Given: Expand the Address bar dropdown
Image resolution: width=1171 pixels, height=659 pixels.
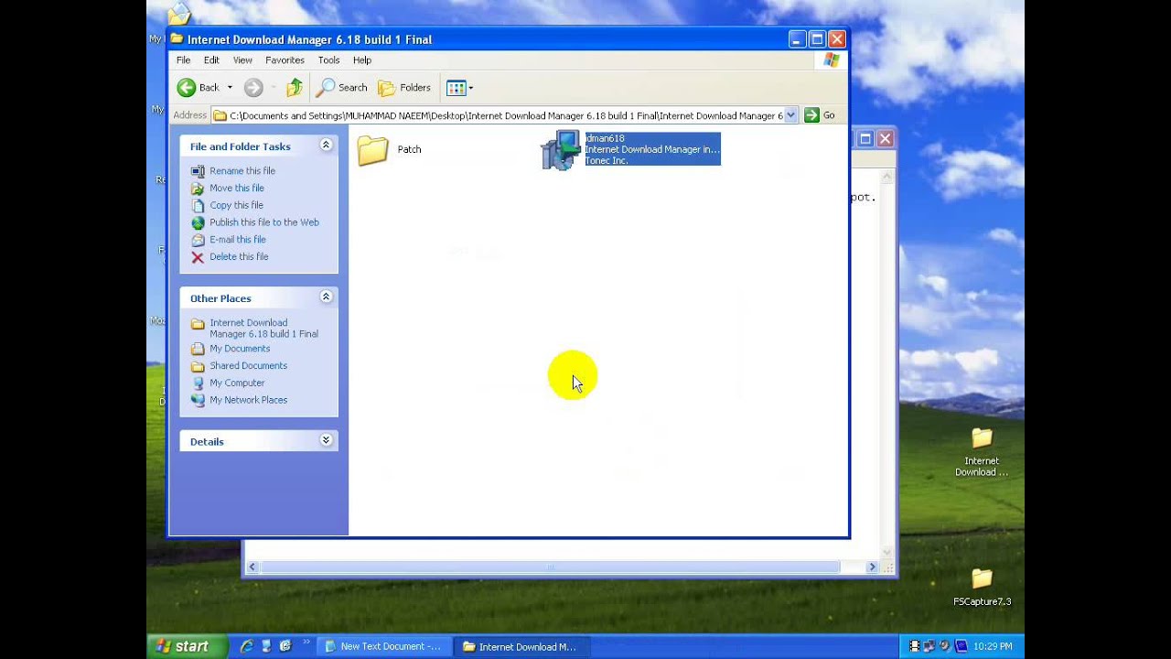Looking at the screenshot, I should click(790, 115).
